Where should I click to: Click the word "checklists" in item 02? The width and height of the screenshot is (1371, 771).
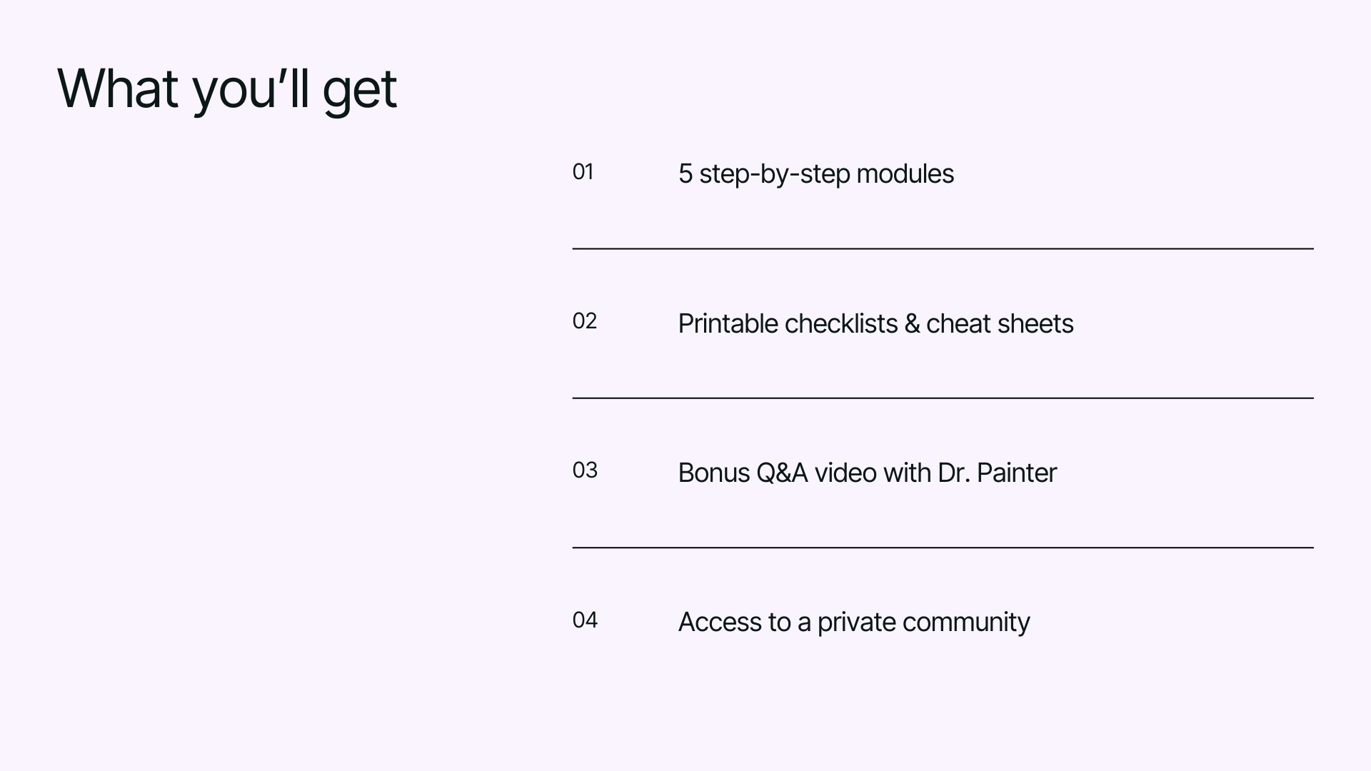(x=840, y=324)
